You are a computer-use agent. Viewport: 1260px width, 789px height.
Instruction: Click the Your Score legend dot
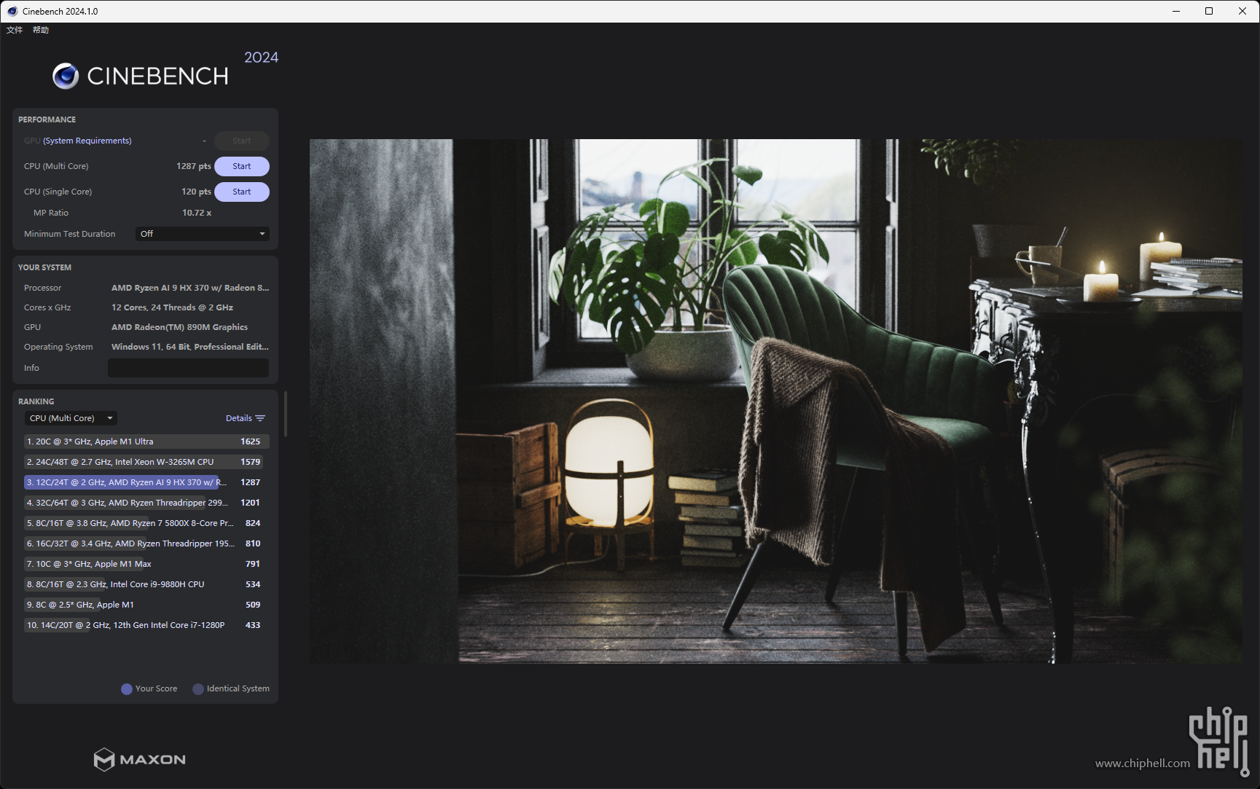[x=127, y=689]
